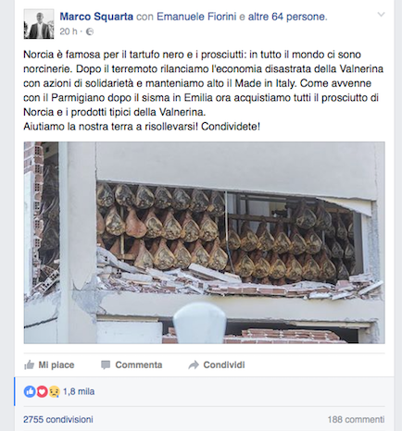Click the Mi piace text label
This screenshot has height=431, width=402.
coord(57,365)
